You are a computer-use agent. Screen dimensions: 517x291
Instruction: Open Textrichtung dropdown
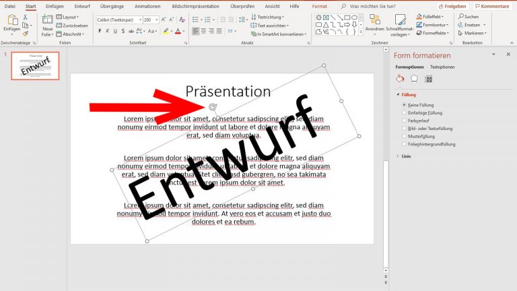coord(267,17)
